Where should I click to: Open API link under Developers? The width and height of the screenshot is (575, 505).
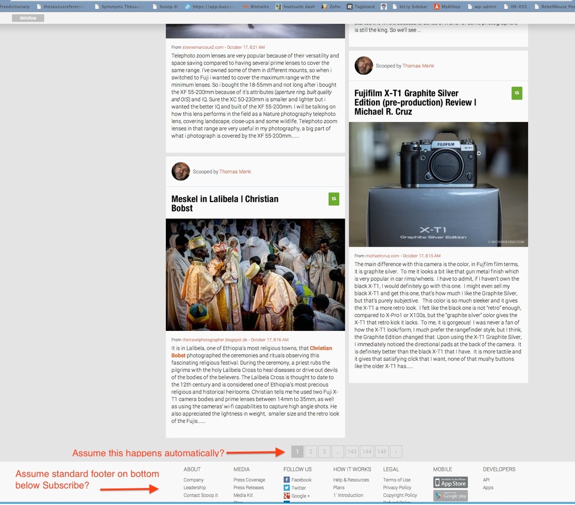click(x=486, y=480)
